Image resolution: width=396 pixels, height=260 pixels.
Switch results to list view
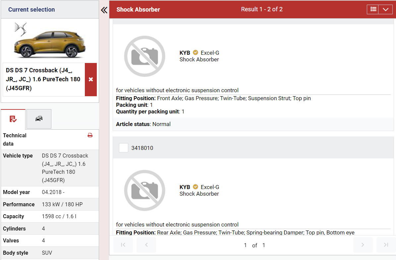point(373,9)
